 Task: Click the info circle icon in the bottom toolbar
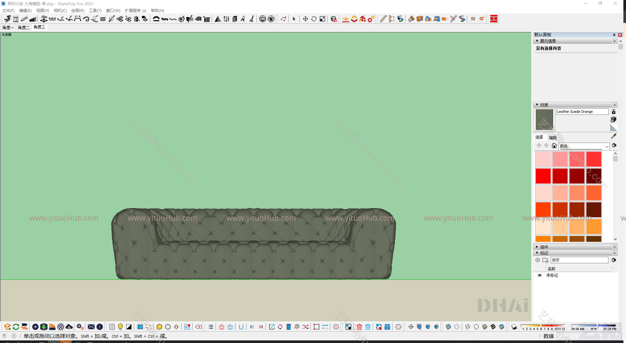tap(100, 327)
